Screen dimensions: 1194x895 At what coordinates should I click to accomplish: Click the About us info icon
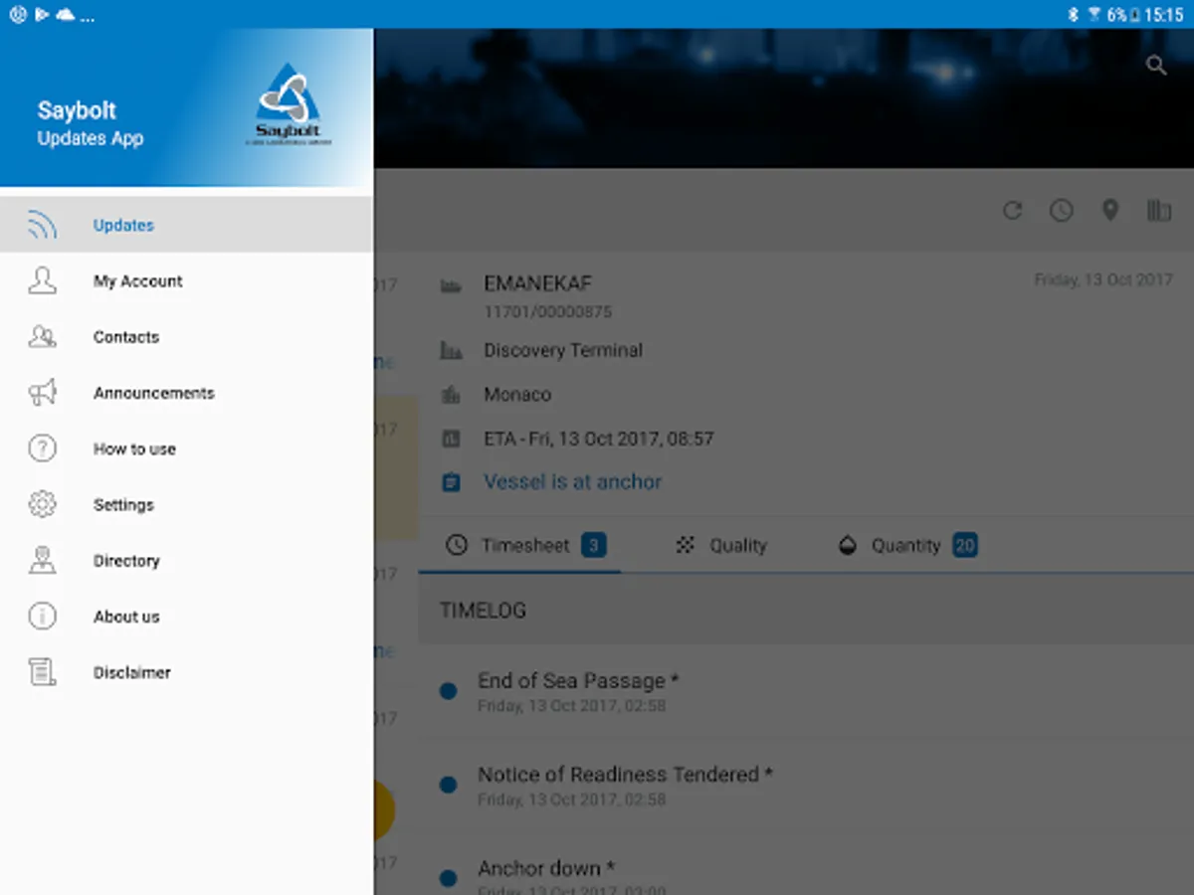[x=42, y=617]
